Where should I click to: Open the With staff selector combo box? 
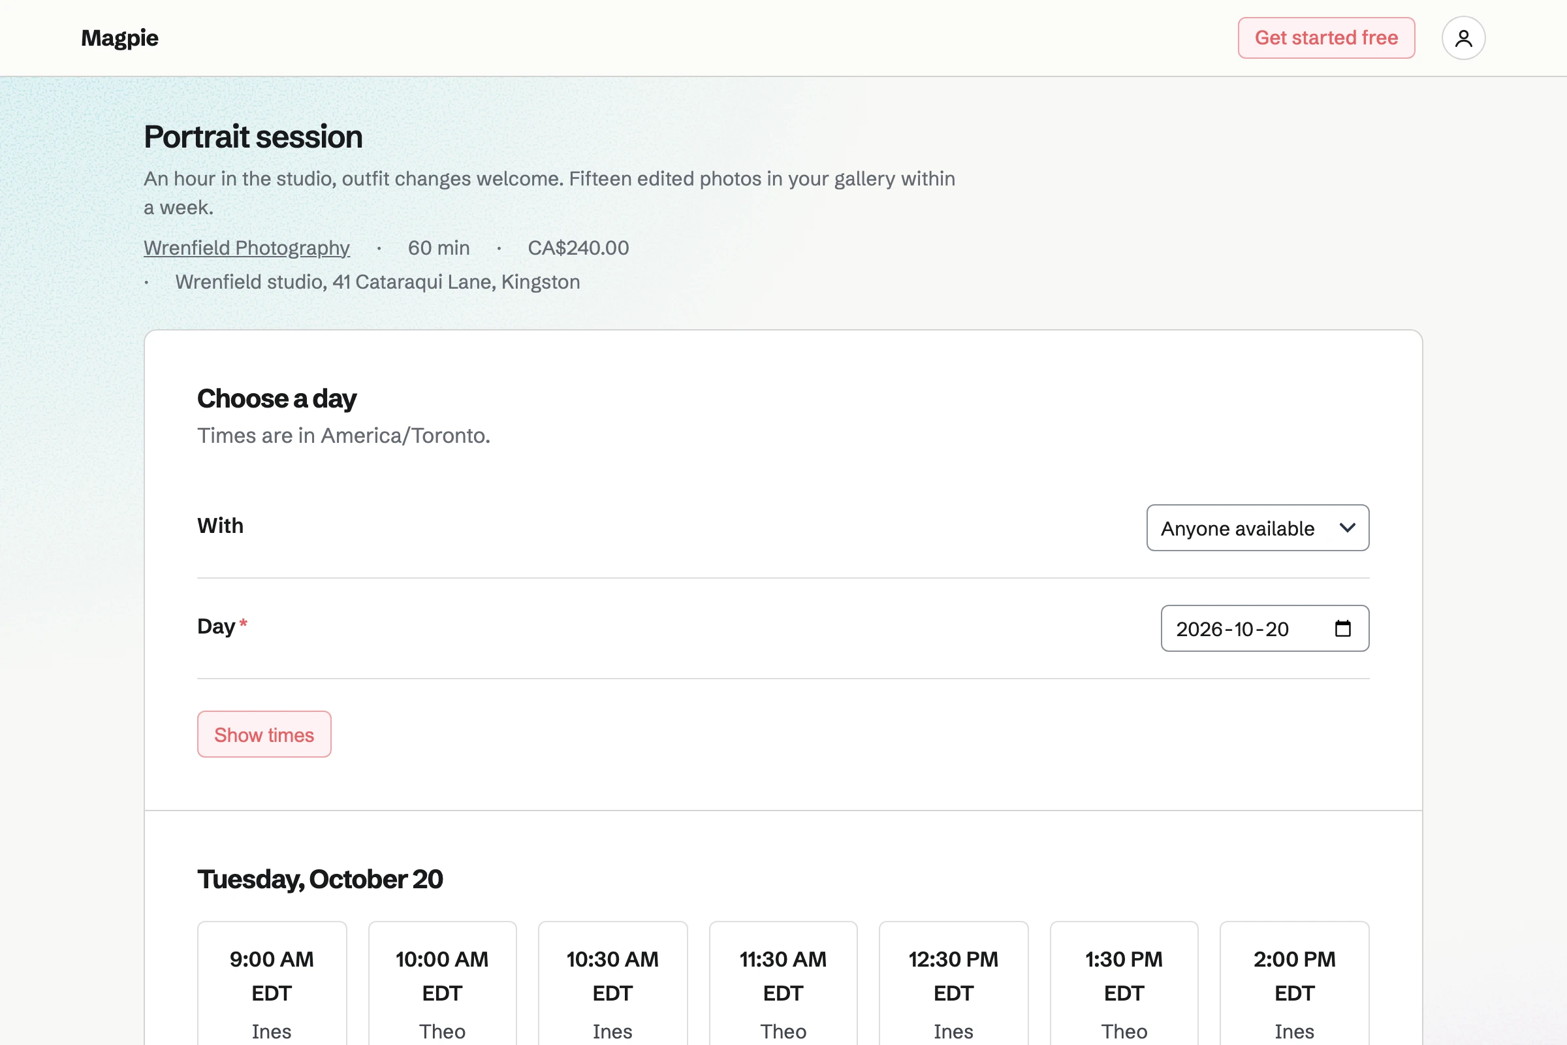(x=1258, y=528)
